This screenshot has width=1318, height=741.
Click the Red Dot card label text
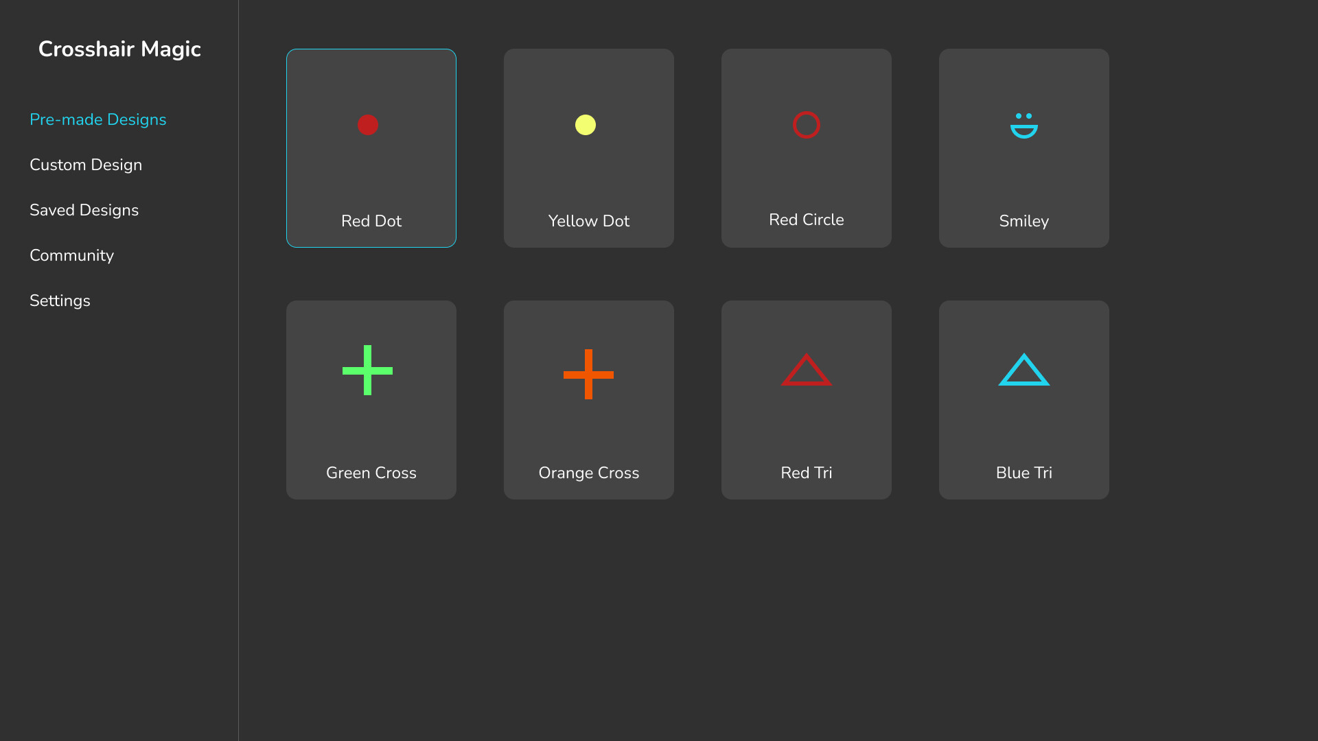[371, 221]
